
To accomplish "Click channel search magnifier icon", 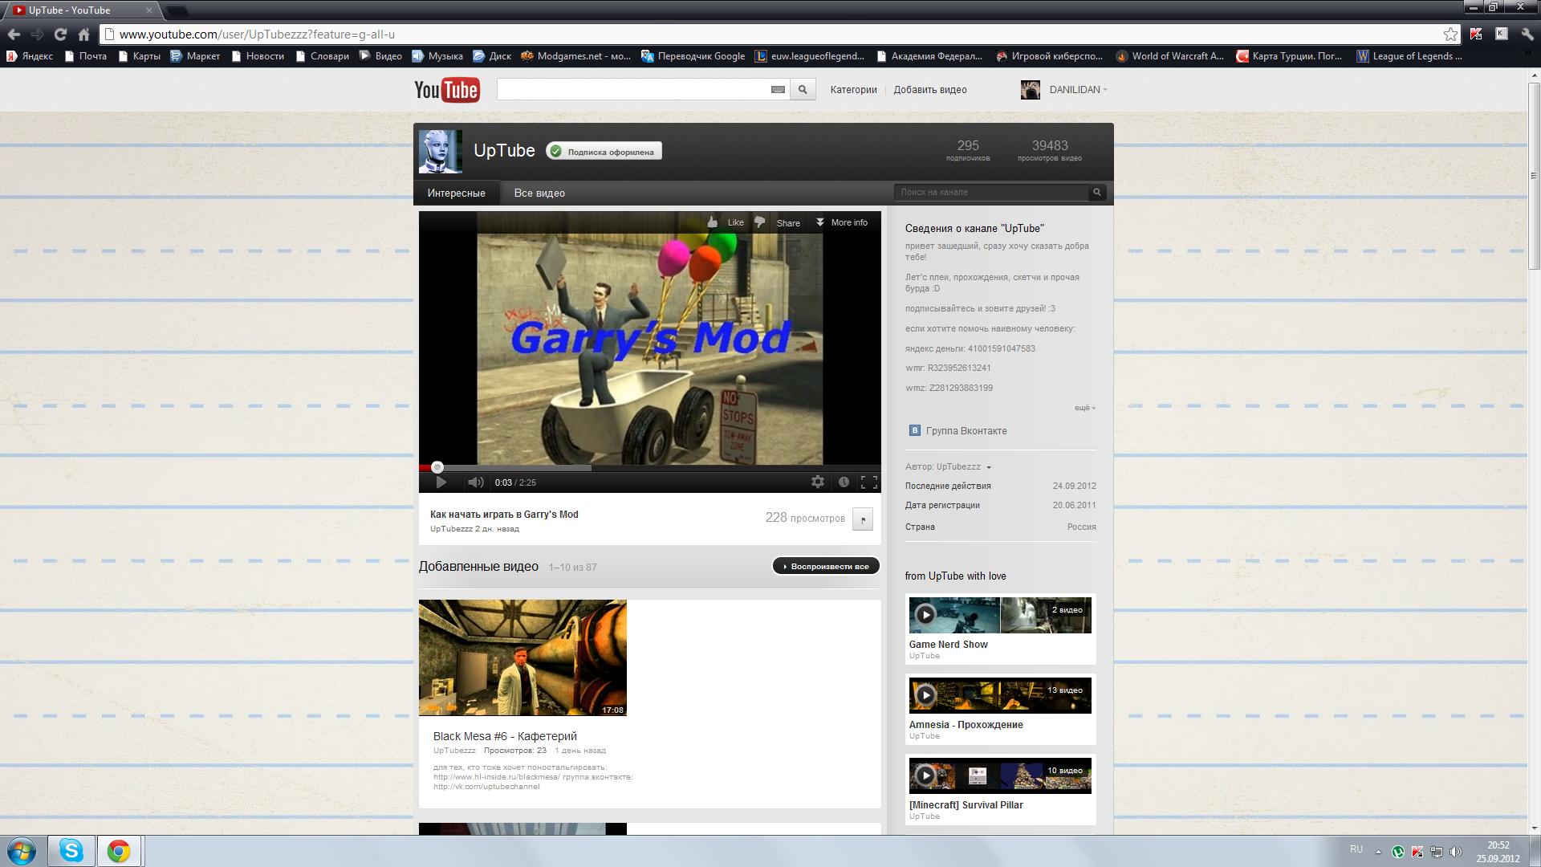I will click(x=1097, y=193).
